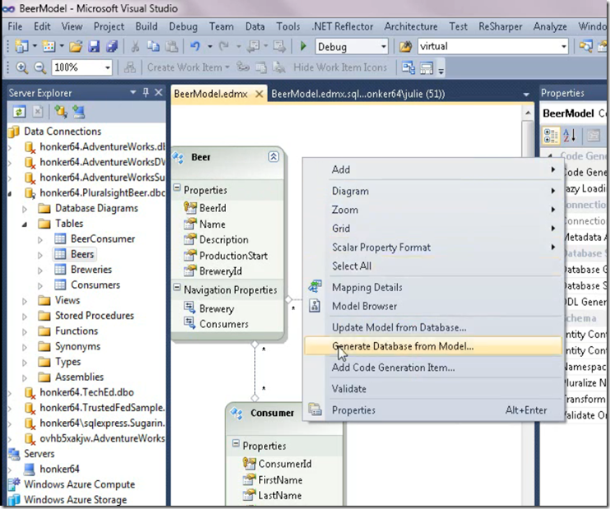Open the Build menu
The image size is (610, 509).
click(146, 26)
